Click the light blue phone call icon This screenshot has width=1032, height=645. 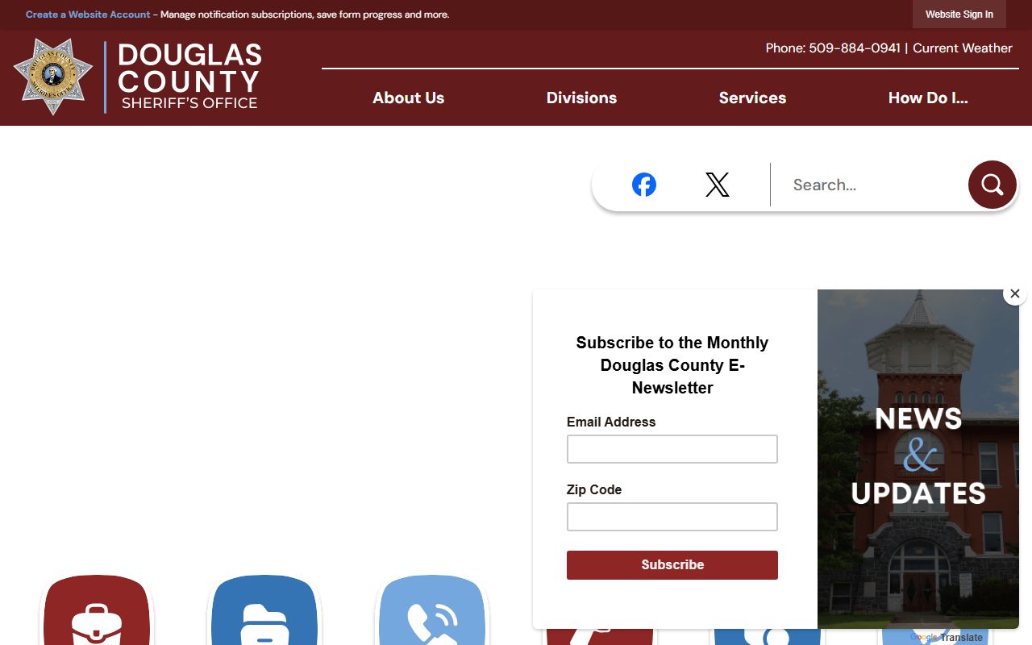[432, 614]
